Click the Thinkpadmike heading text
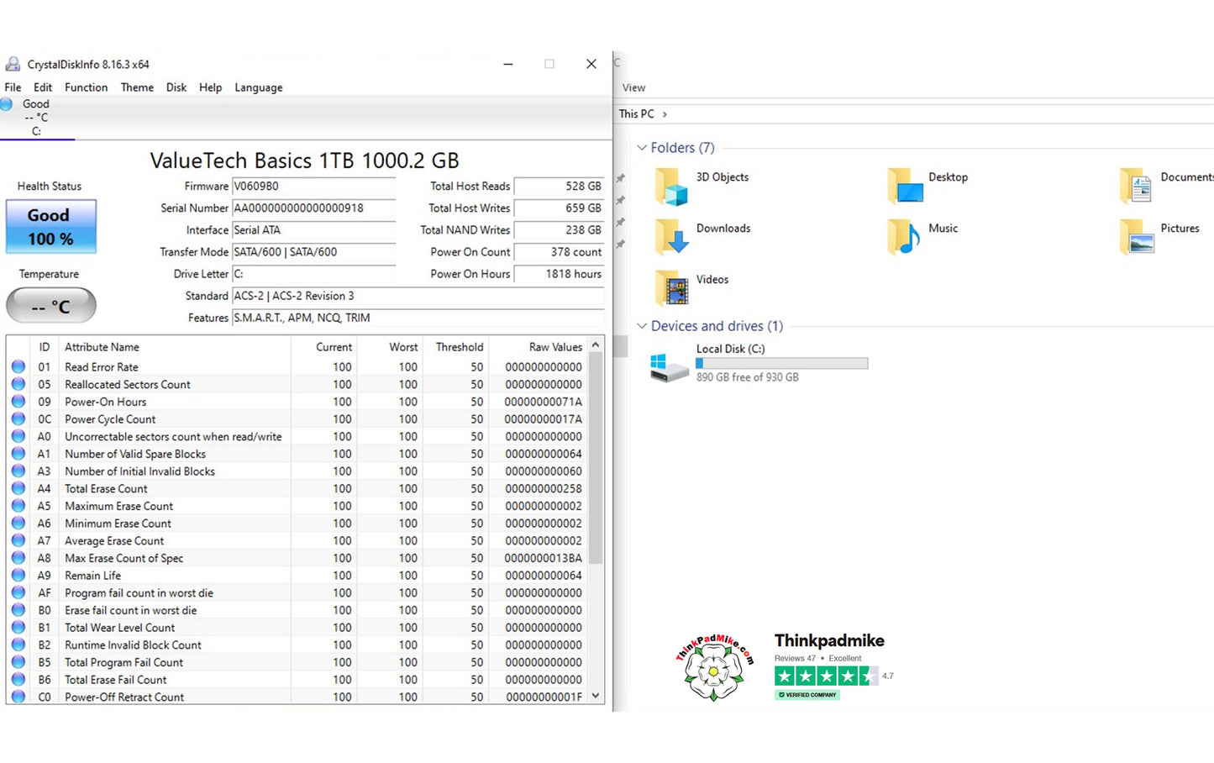1214x763 pixels. click(x=829, y=640)
